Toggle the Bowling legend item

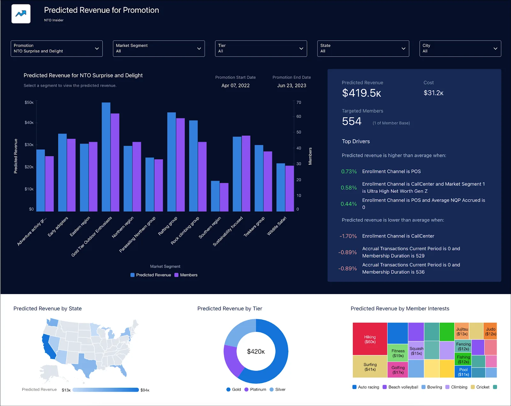(x=432, y=387)
